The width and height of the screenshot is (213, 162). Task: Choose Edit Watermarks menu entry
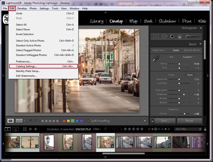click(x=43, y=76)
